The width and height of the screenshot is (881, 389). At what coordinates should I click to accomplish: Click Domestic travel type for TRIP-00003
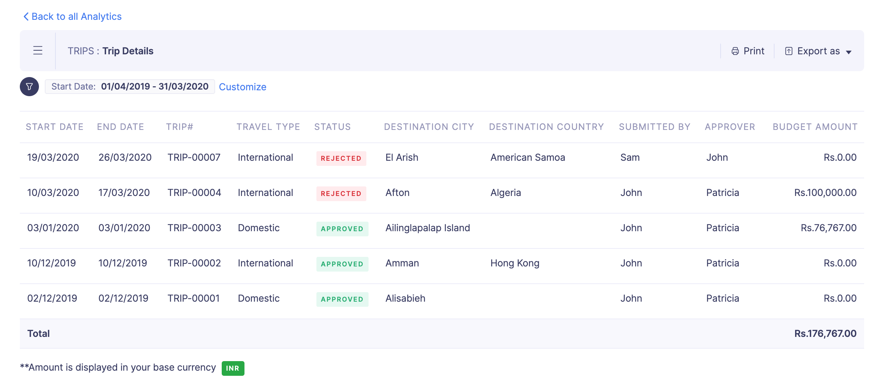point(259,228)
